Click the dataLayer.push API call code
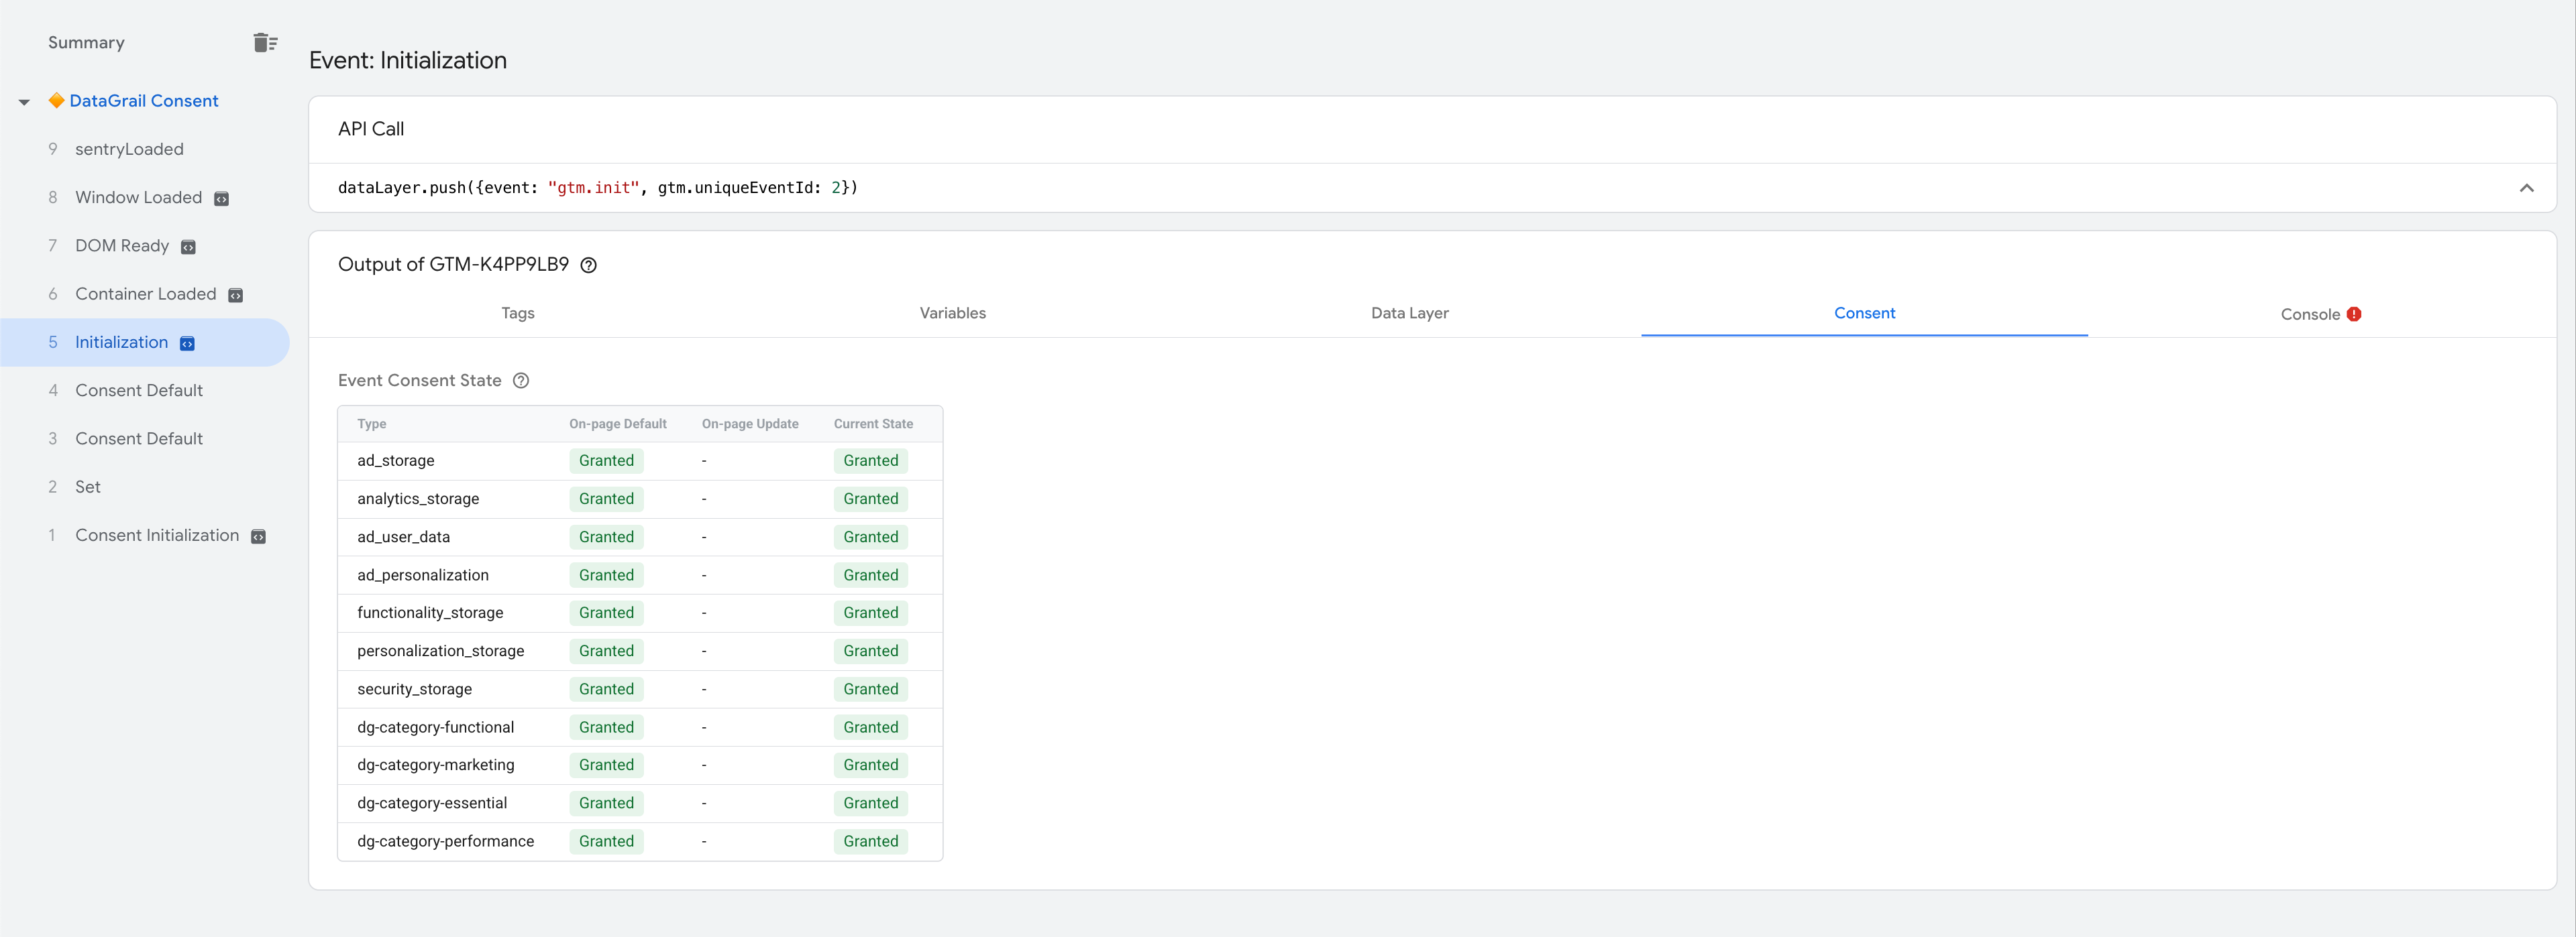The width and height of the screenshot is (2576, 937). (597, 188)
